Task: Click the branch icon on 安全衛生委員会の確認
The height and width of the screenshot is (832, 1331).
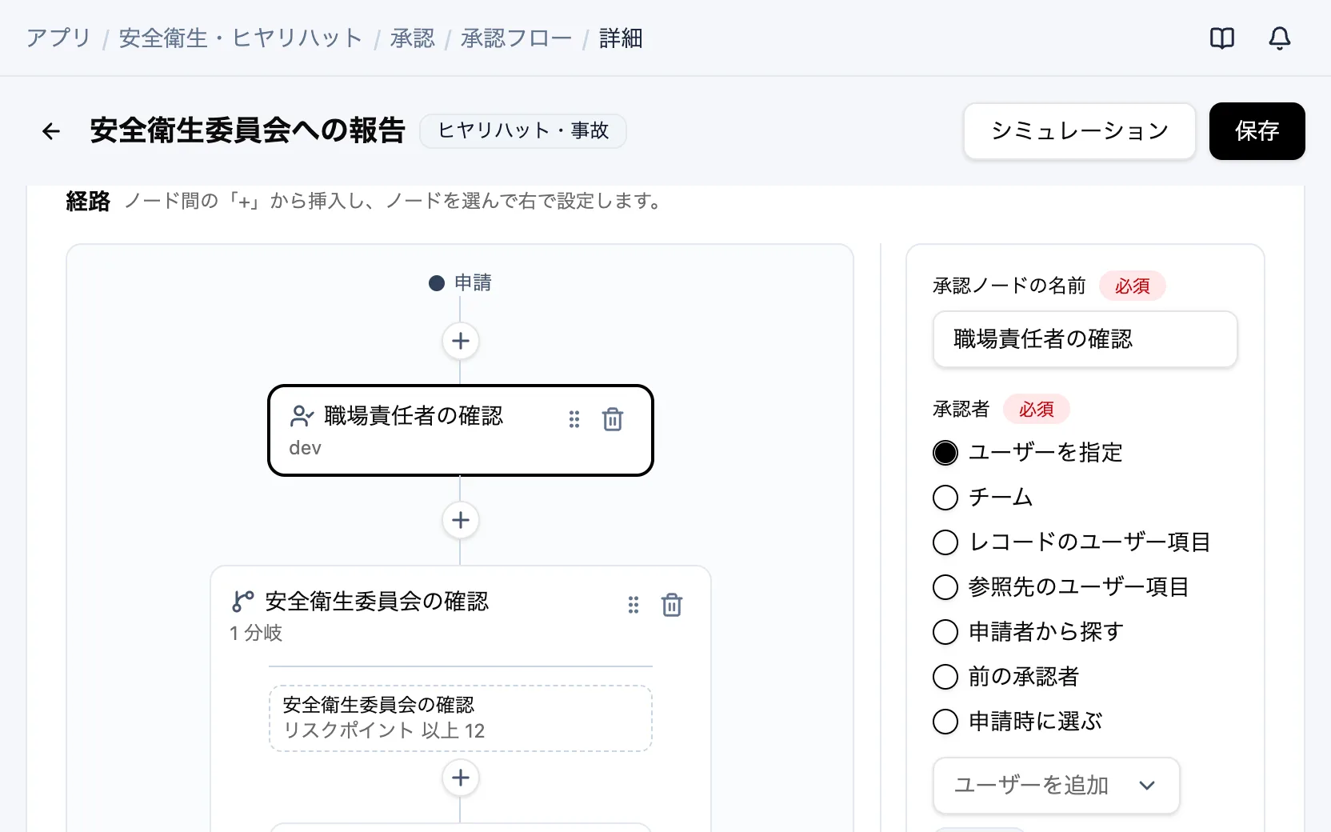Action: [242, 602]
